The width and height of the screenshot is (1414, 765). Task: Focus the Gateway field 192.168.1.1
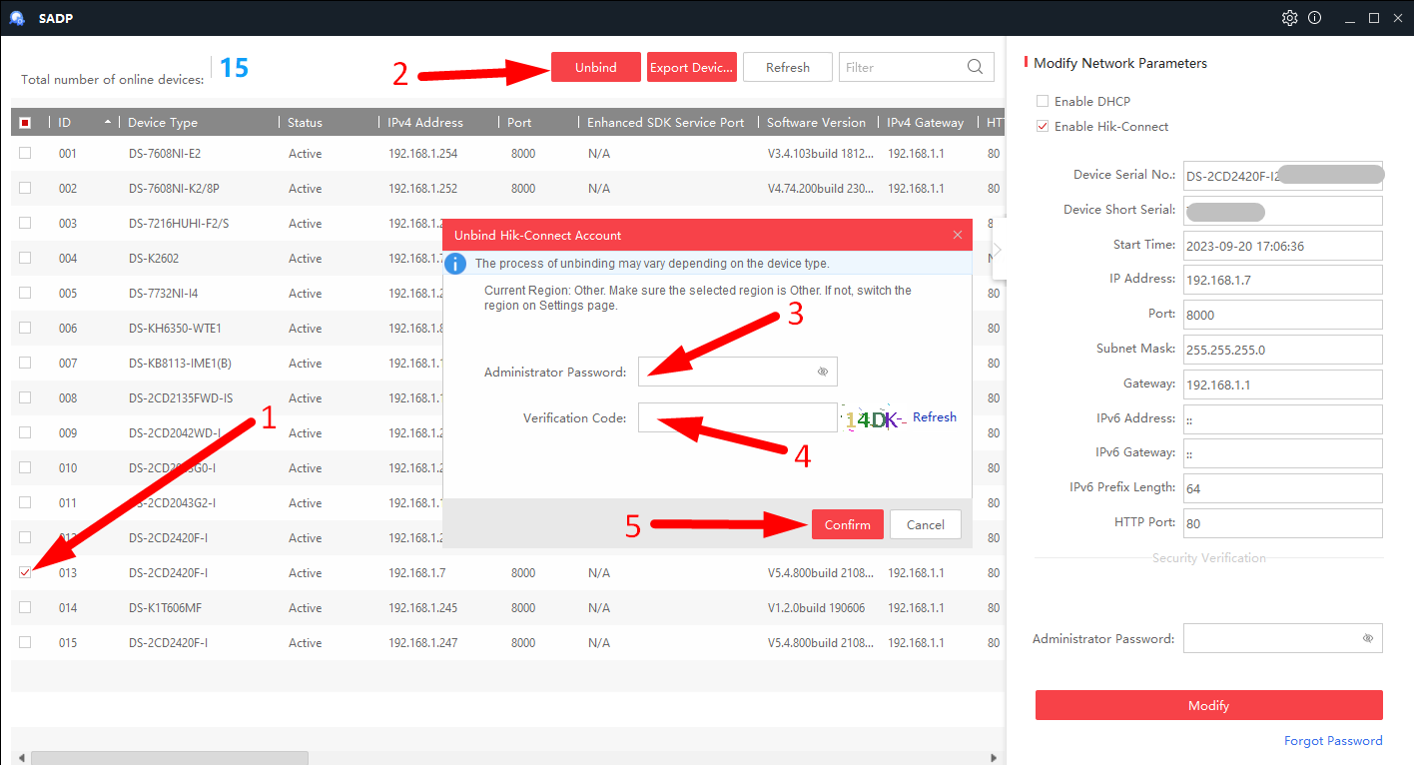(x=1283, y=384)
